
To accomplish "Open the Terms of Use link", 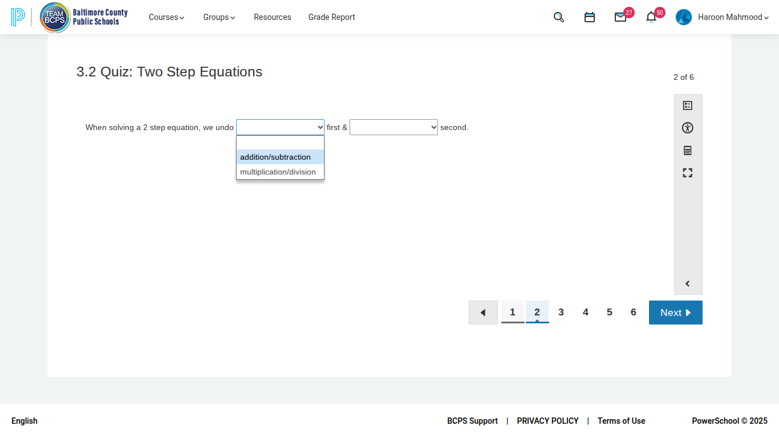I will (622, 421).
